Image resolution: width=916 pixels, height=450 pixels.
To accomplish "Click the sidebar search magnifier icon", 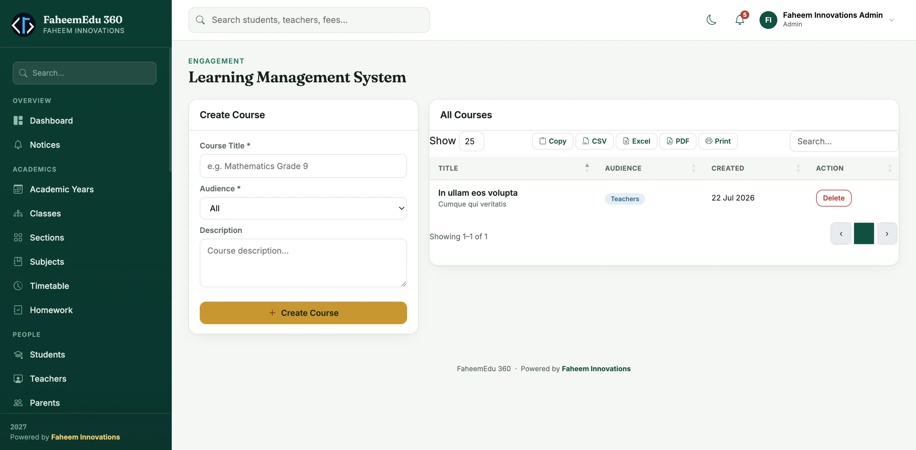I will coord(23,73).
